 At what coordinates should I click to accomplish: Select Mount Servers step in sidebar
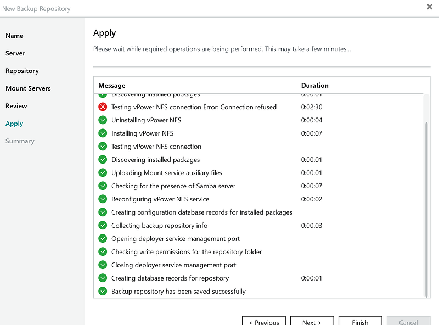[28, 88]
